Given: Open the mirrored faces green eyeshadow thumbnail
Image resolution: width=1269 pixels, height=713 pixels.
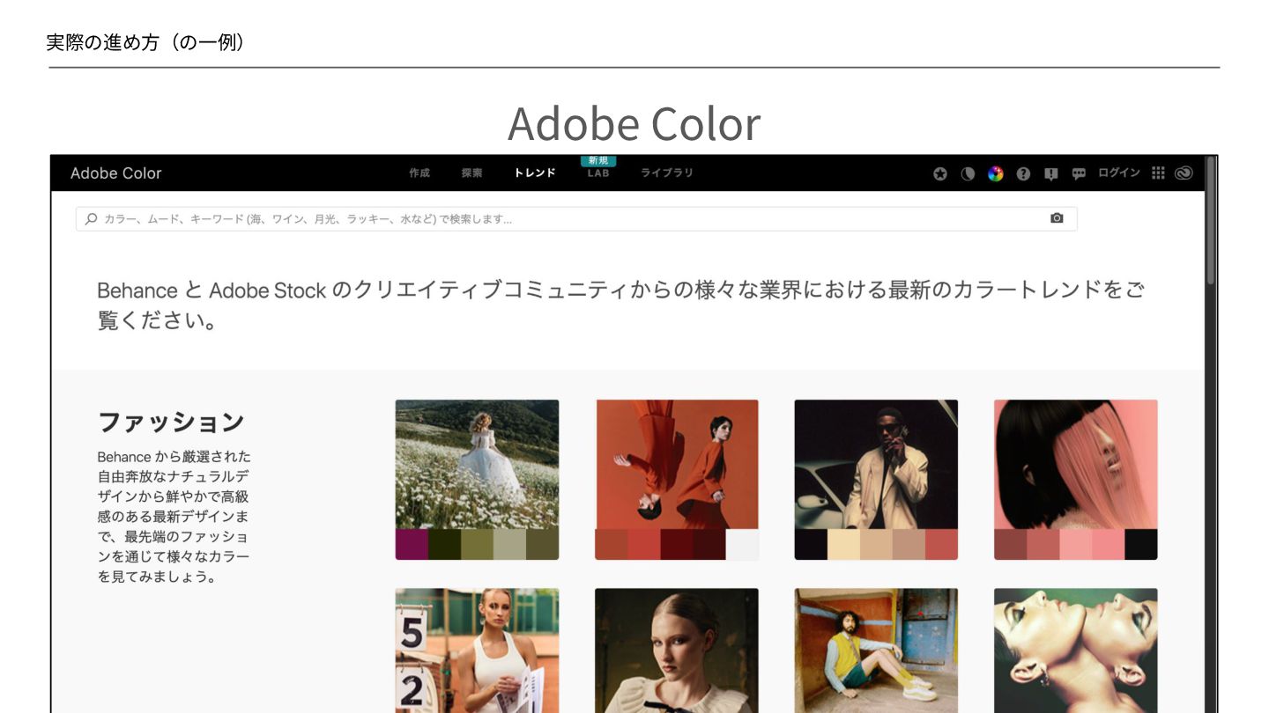Looking at the screenshot, I should click(x=1076, y=651).
